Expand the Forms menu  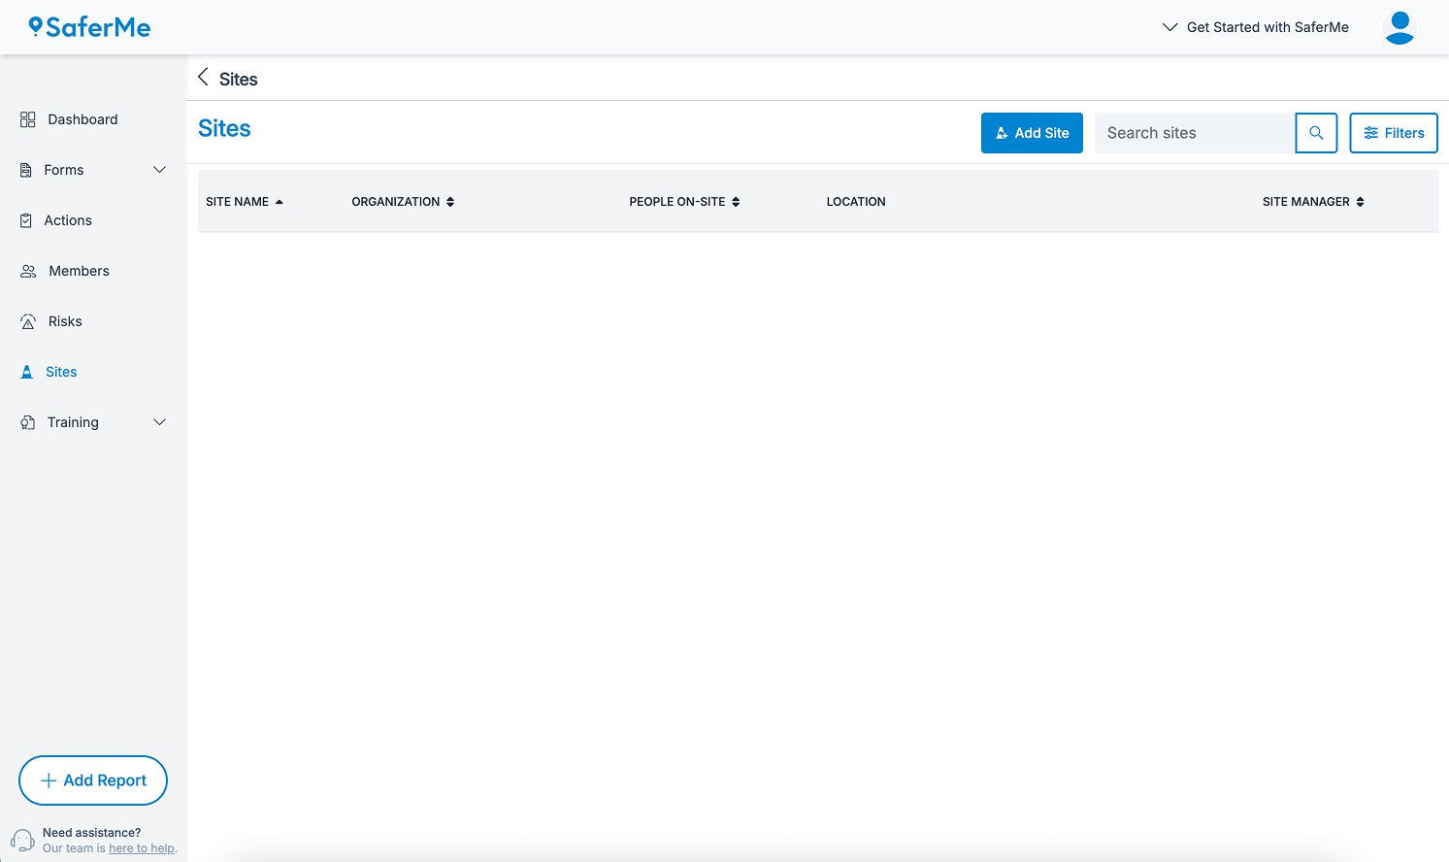(159, 170)
